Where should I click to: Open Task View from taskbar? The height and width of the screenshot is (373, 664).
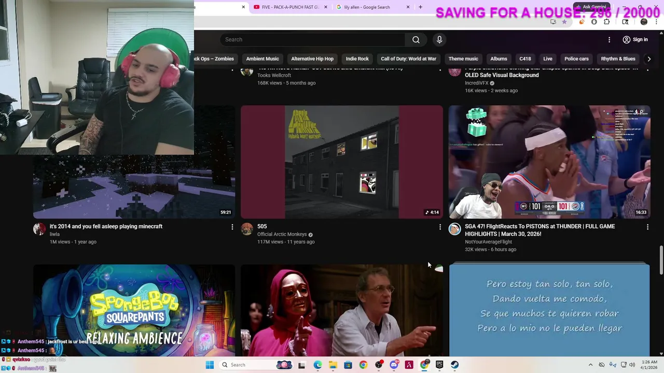[302, 365]
